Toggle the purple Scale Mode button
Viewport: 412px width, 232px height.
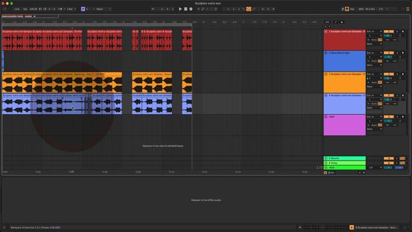pos(83,9)
